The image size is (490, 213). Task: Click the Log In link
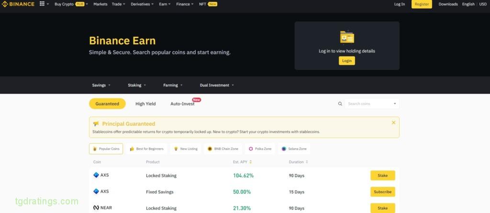click(x=400, y=4)
